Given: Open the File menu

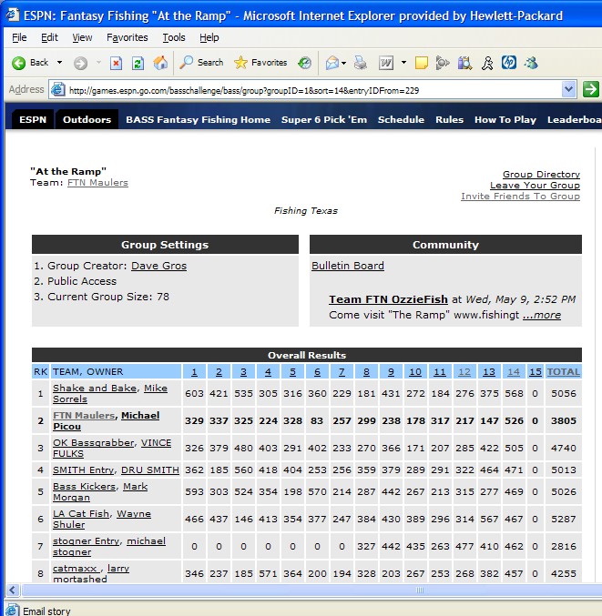Looking at the screenshot, I should (19, 37).
